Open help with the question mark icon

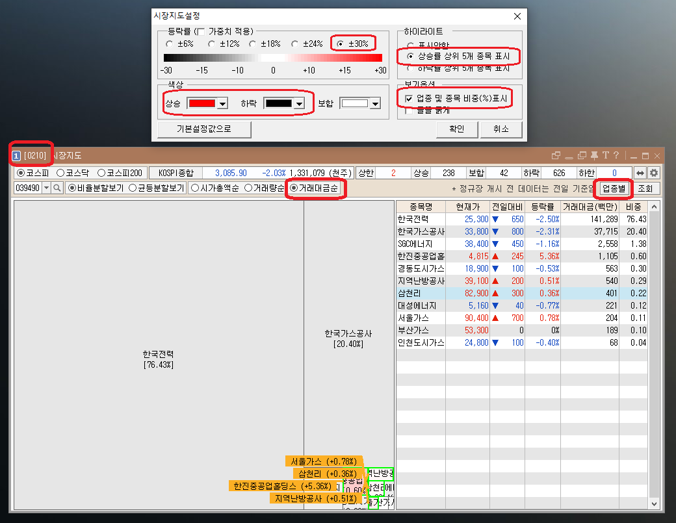point(616,155)
